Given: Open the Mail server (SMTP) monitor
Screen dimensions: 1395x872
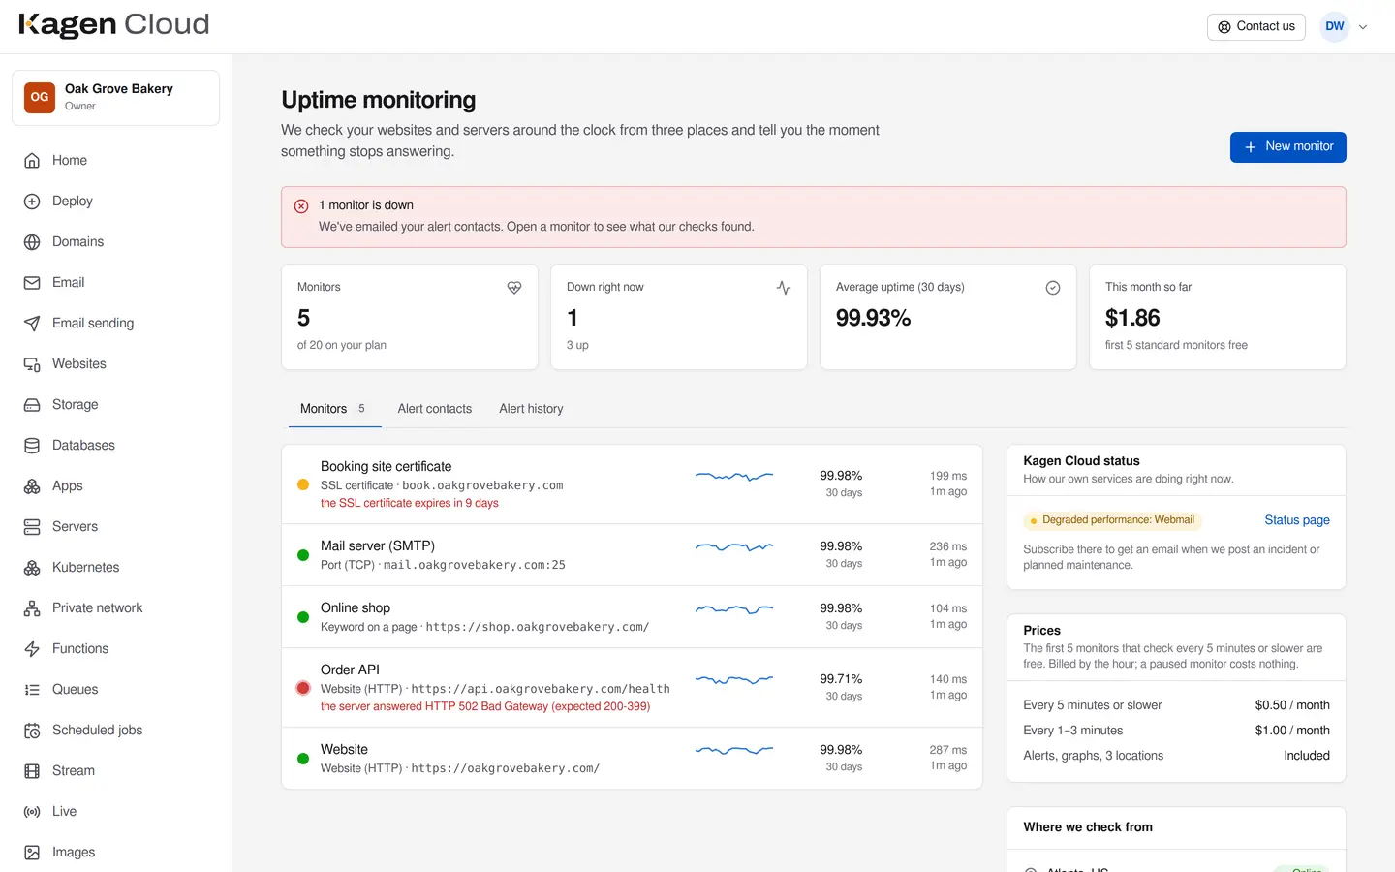Looking at the screenshot, I should point(632,555).
